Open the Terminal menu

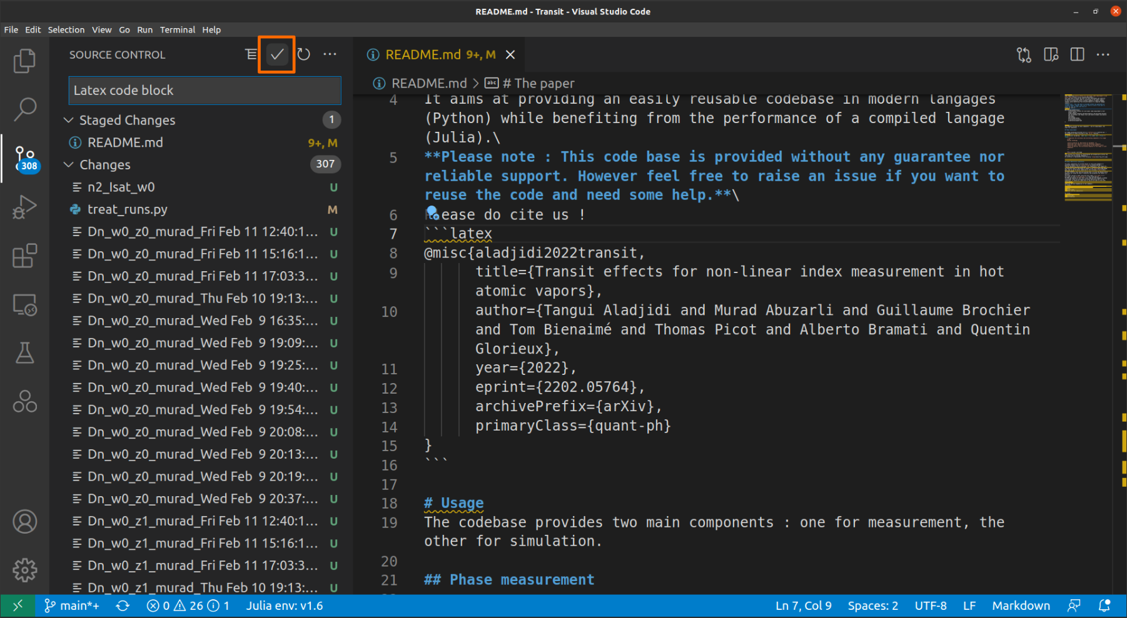pyautogui.click(x=177, y=30)
